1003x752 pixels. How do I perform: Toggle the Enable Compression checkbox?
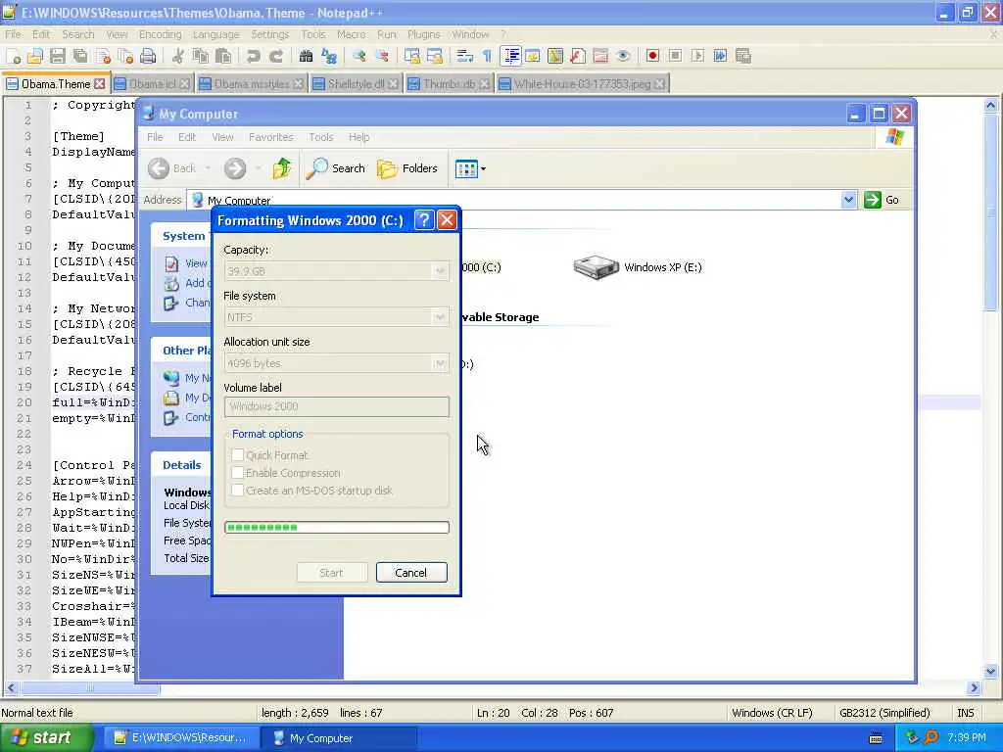coord(238,473)
